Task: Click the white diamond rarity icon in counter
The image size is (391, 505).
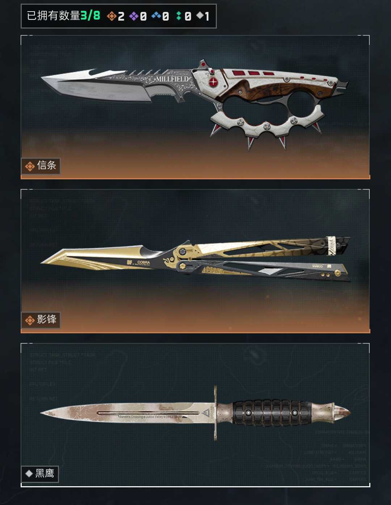Action: click(199, 15)
